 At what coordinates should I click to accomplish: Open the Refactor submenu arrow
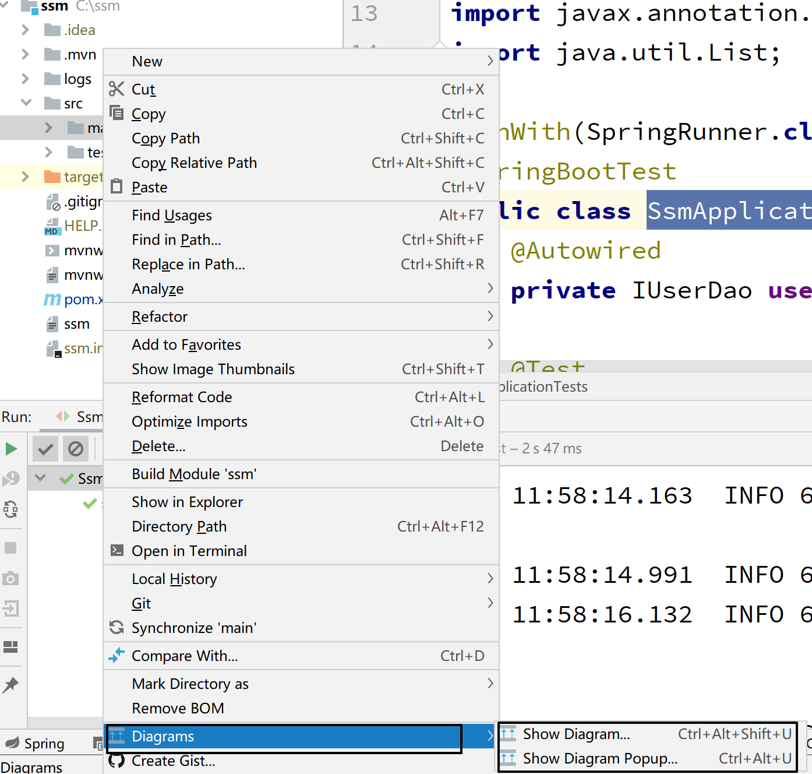pyautogui.click(x=490, y=316)
